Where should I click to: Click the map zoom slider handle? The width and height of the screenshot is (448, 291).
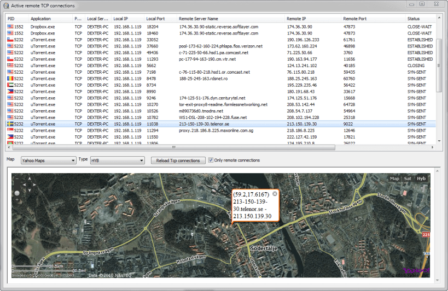click(x=16, y=193)
